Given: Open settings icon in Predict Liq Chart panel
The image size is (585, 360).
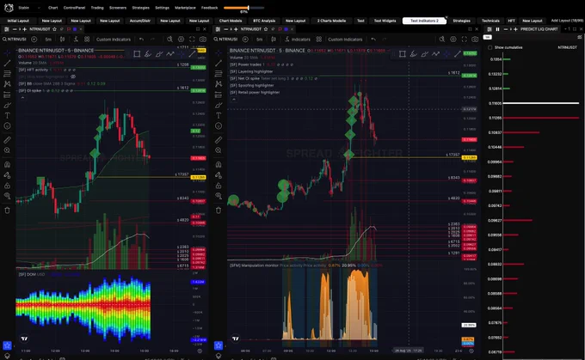Looking at the screenshot, I should coord(579,37).
